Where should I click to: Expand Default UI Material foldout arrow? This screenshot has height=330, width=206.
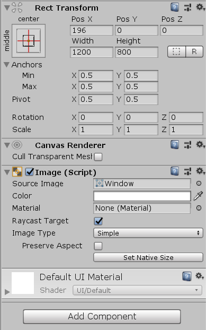7,292
